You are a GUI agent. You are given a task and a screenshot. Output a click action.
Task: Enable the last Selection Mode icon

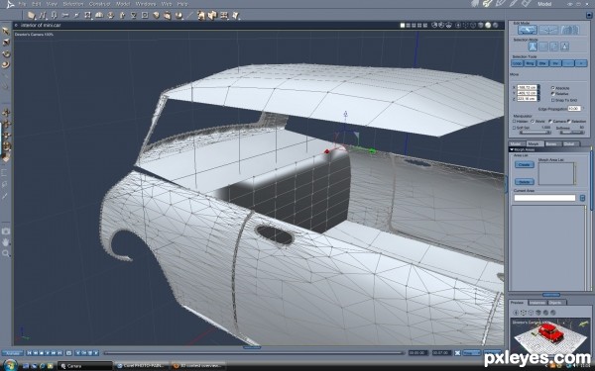point(565,46)
